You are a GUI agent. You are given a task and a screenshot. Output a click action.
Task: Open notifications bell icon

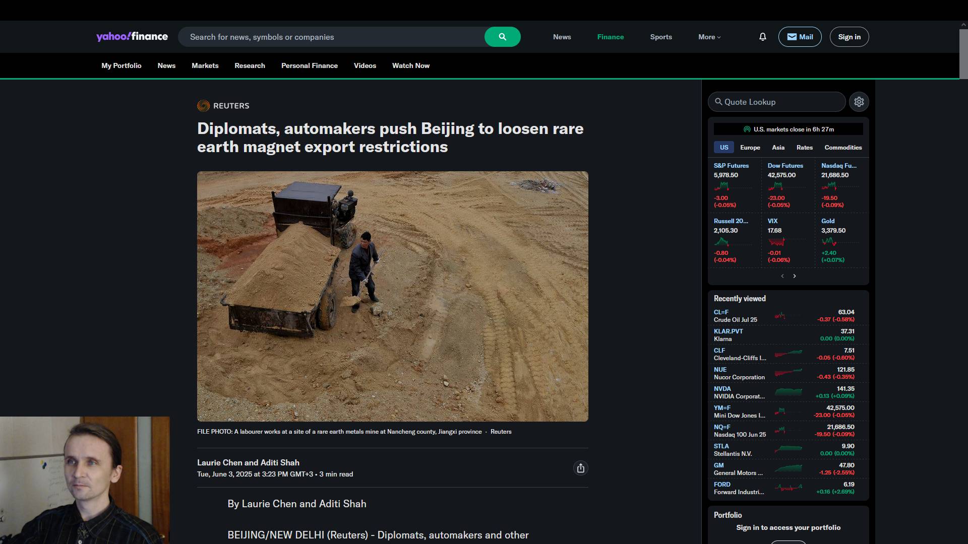[x=762, y=37]
